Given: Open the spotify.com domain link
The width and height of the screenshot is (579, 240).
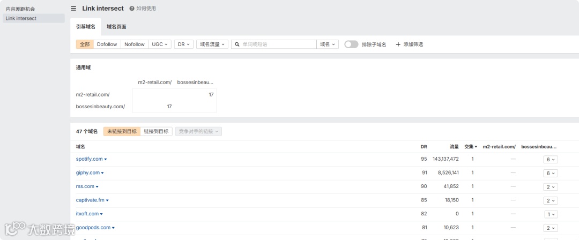Looking at the screenshot, I should (90, 159).
